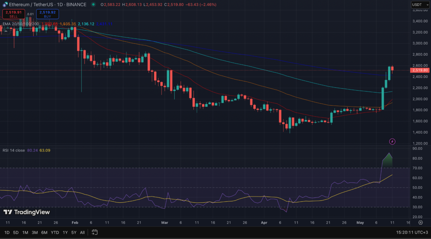
Task: Switch to the YTD range tab
Action: click(x=55, y=232)
